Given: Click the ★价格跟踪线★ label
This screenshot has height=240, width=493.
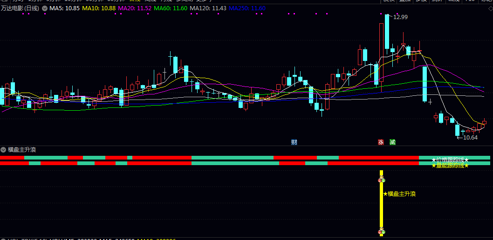Looking at the screenshot, I should tap(450, 160).
